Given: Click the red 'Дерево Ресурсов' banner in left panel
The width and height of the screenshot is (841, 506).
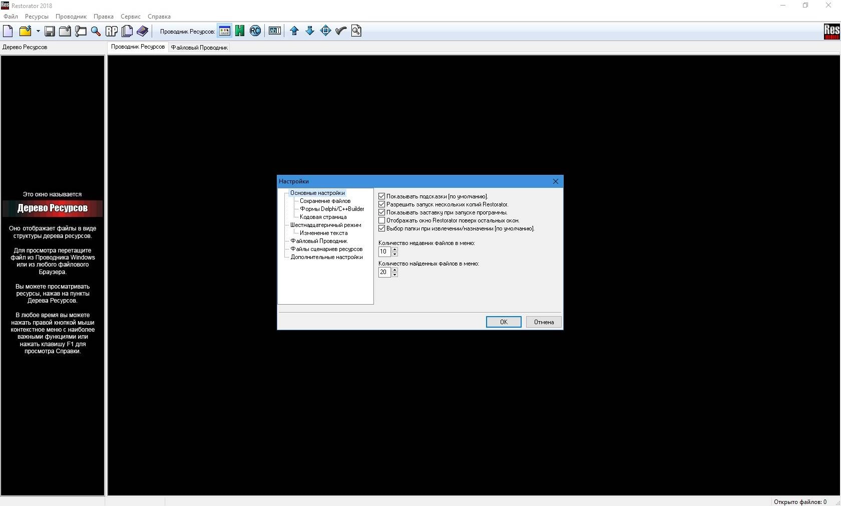Looking at the screenshot, I should pos(53,208).
